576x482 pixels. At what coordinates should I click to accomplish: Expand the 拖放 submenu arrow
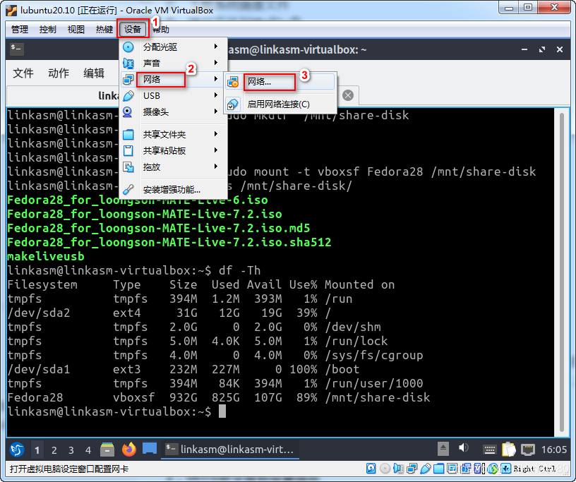click(x=216, y=167)
